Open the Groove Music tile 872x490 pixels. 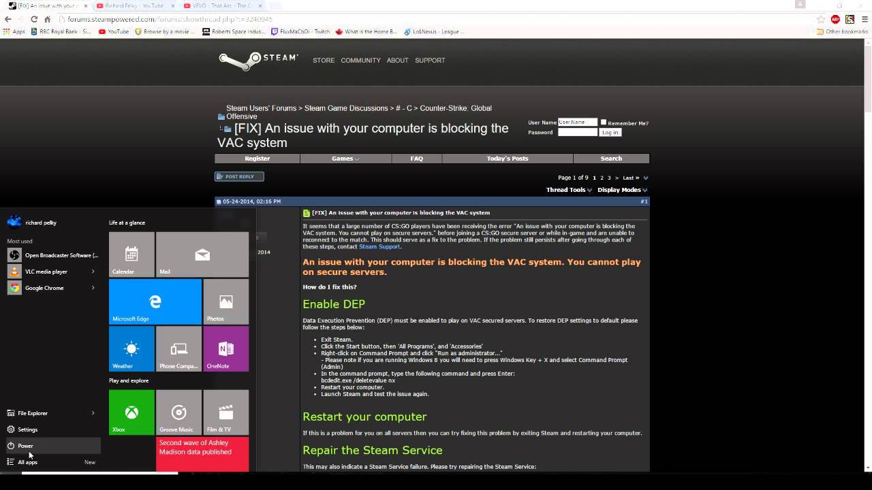pyautogui.click(x=178, y=412)
